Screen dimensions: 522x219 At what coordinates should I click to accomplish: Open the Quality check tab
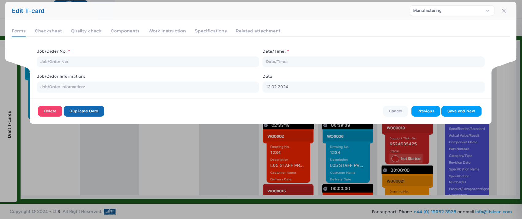click(86, 31)
